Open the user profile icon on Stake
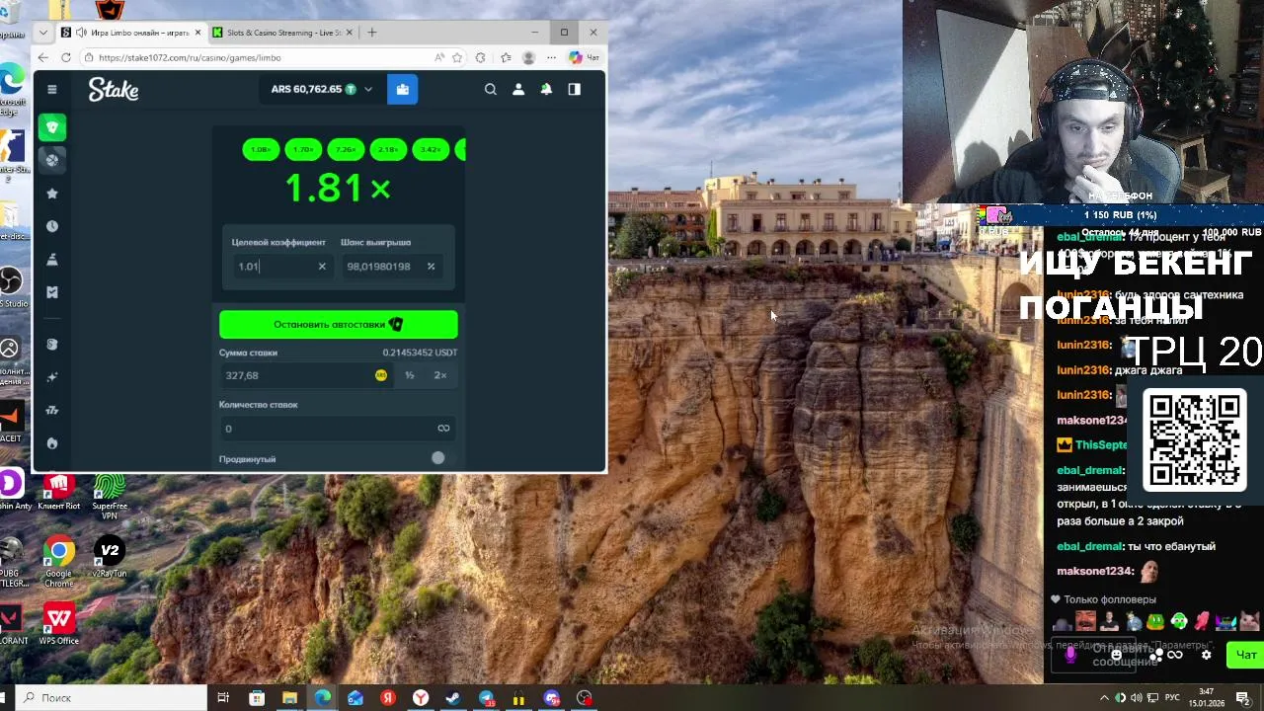 [518, 89]
